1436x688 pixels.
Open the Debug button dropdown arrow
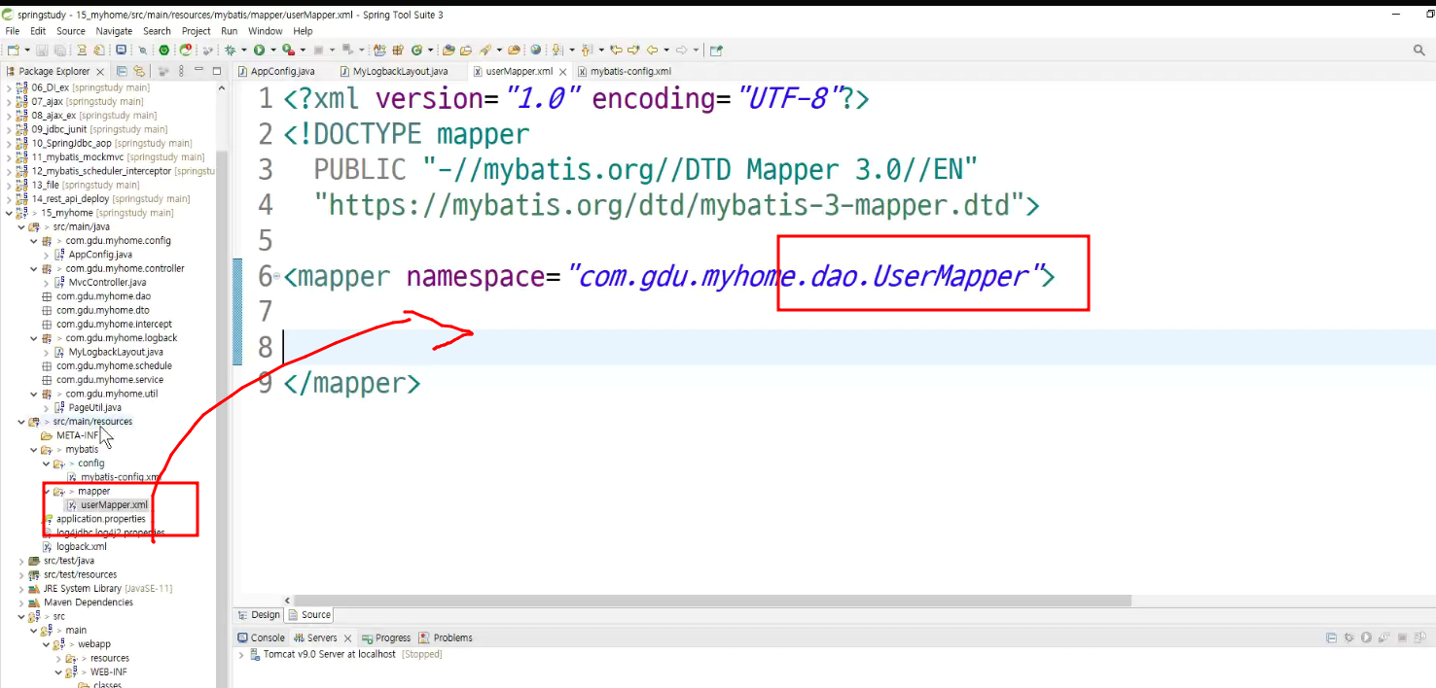tap(244, 50)
